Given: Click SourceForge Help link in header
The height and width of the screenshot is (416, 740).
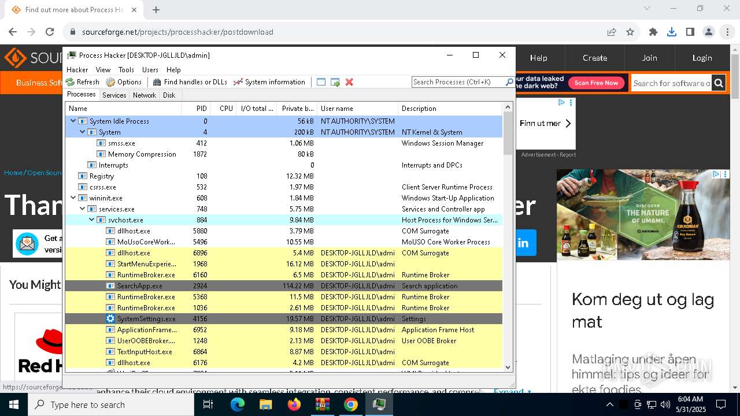Looking at the screenshot, I should click(x=538, y=58).
